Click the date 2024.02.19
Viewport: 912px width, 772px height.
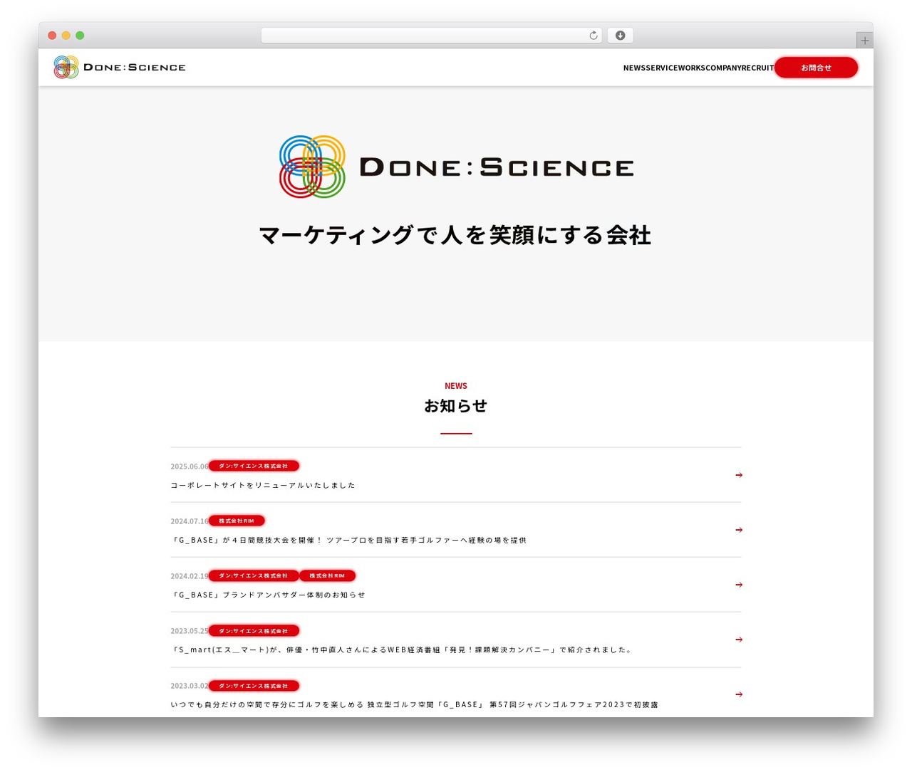(190, 576)
